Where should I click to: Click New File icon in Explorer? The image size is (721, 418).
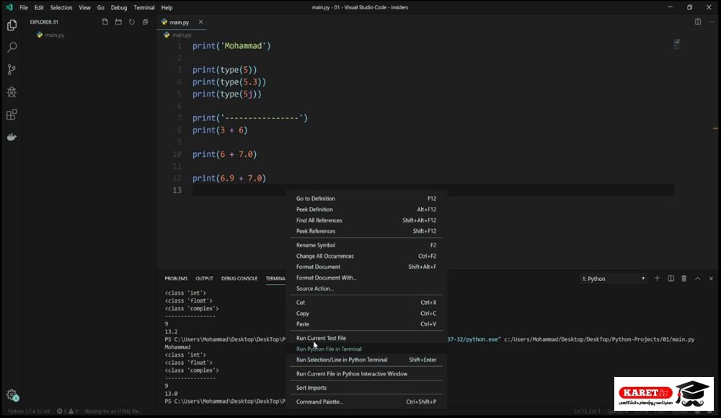[x=105, y=22]
